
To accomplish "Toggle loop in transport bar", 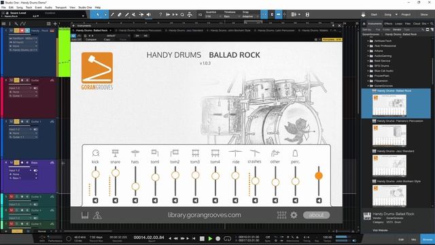I will click(227, 239).
